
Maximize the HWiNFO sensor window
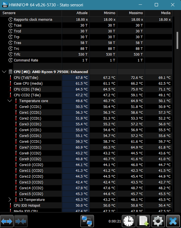156,5
